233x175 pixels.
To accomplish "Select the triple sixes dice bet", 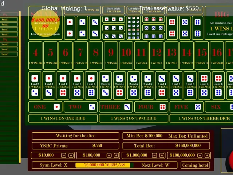I will pos(154,36).
